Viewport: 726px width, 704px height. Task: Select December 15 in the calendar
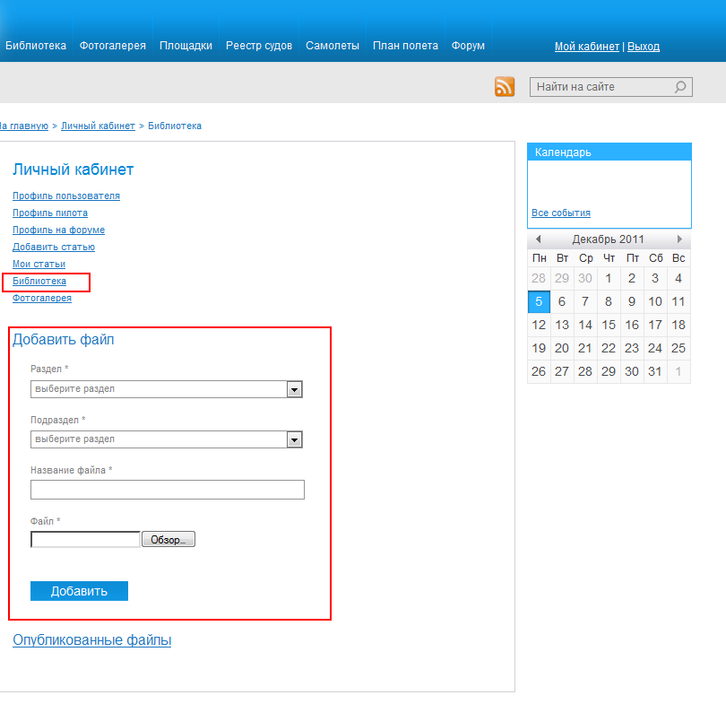point(609,325)
